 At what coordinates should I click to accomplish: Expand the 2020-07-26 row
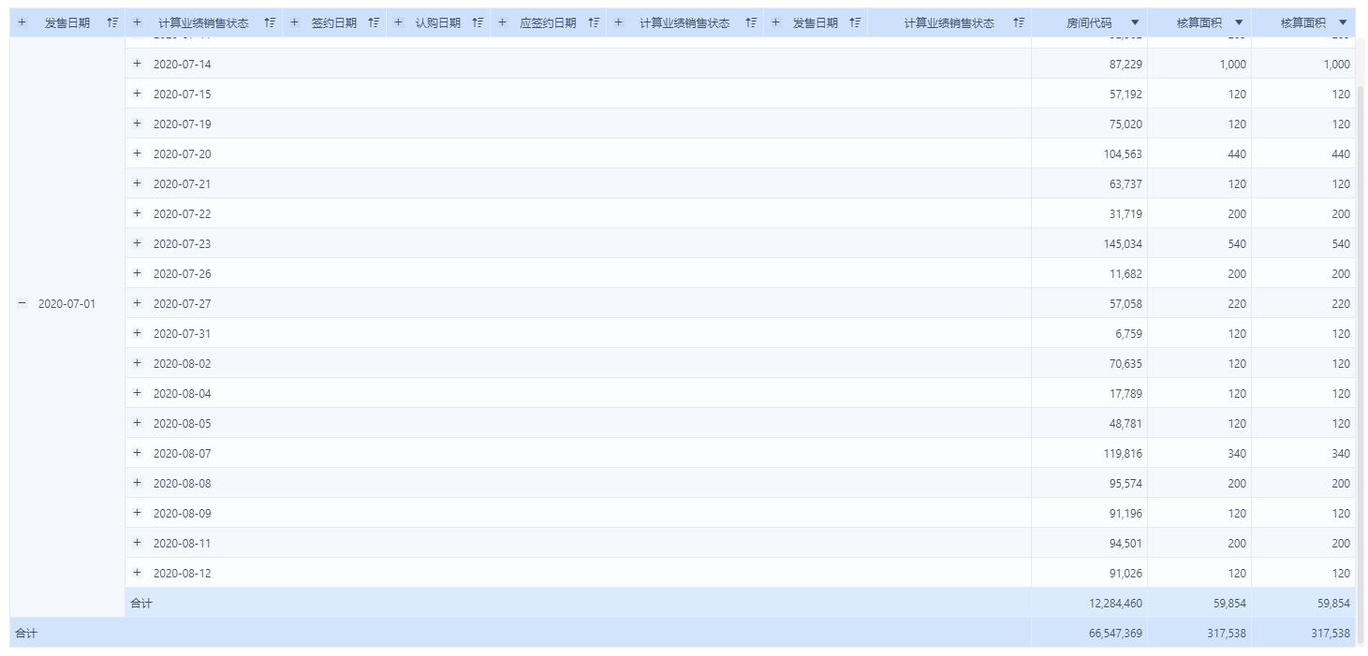coord(137,273)
